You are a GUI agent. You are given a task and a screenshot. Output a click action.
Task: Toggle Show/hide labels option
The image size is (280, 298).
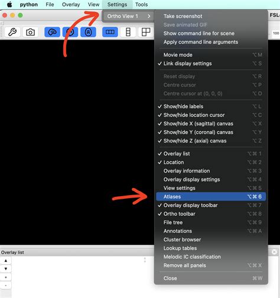pyautogui.click(x=211, y=106)
